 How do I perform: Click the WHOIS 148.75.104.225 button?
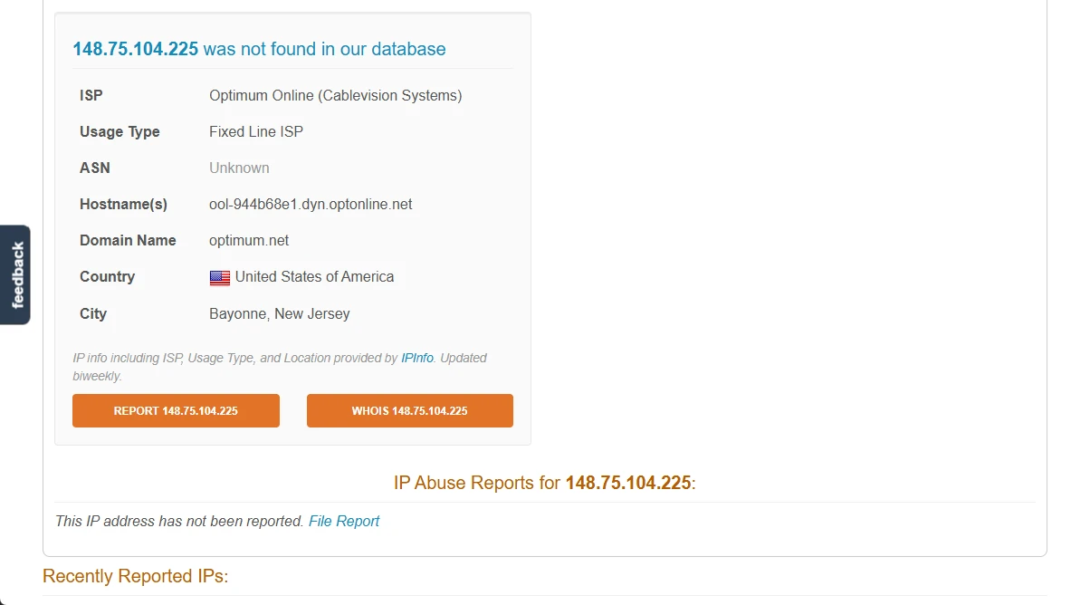coord(410,410)
